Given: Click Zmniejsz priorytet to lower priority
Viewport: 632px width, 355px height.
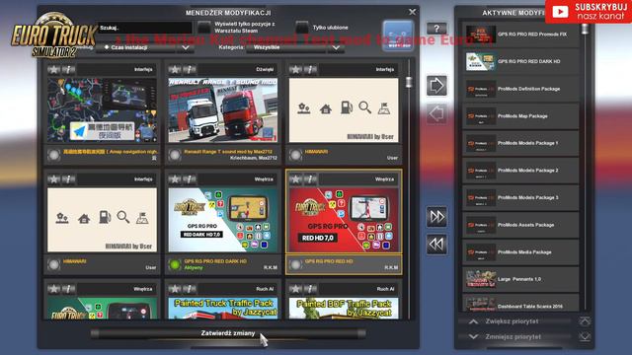Looking at the screenshot, I should (x=515, y=337).
